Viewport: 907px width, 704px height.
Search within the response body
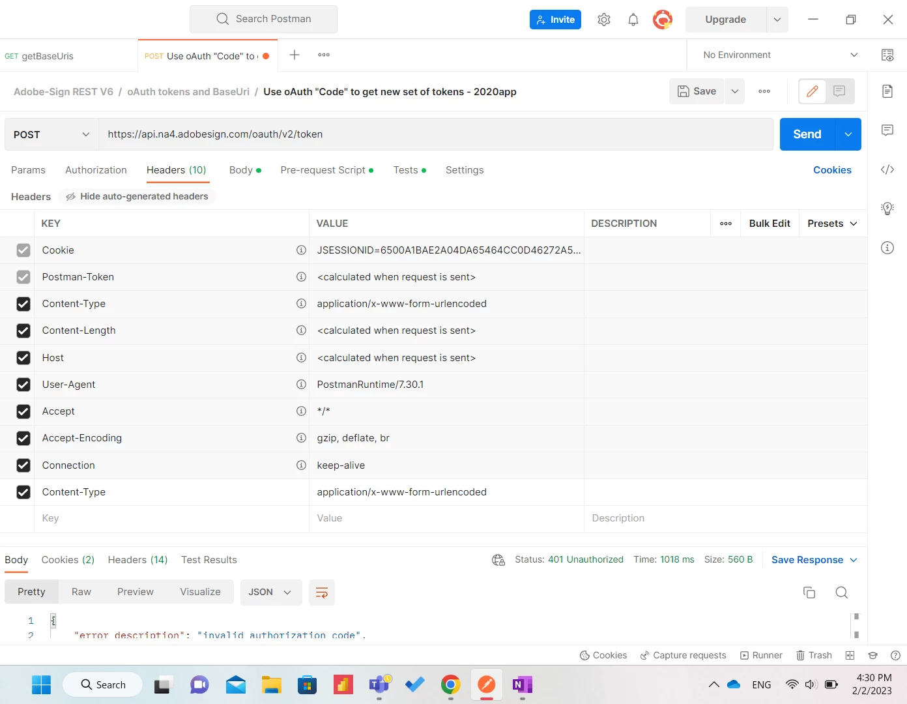point(842,593)
